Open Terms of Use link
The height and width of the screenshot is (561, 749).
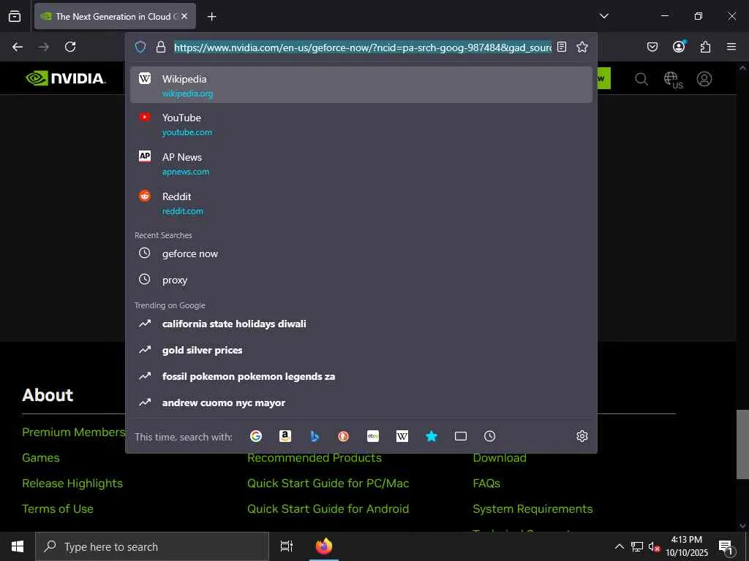tap(57, 508)
